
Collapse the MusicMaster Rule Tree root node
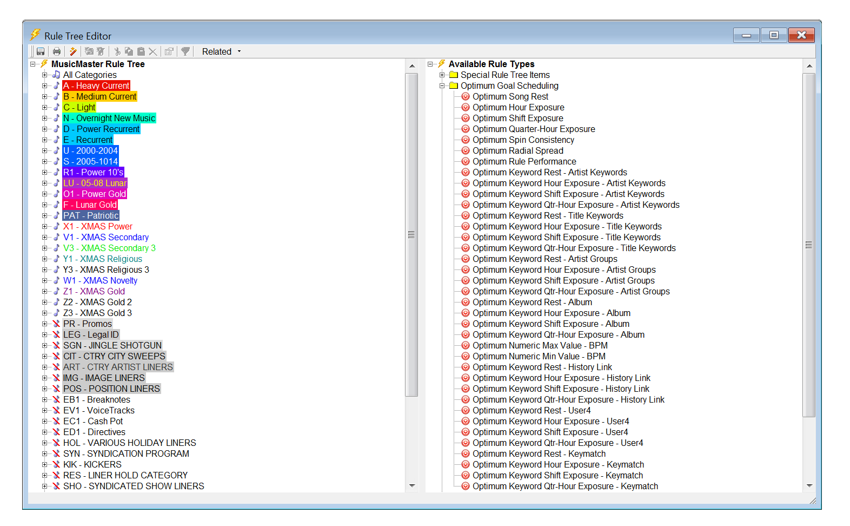click(x=33, y=64)
